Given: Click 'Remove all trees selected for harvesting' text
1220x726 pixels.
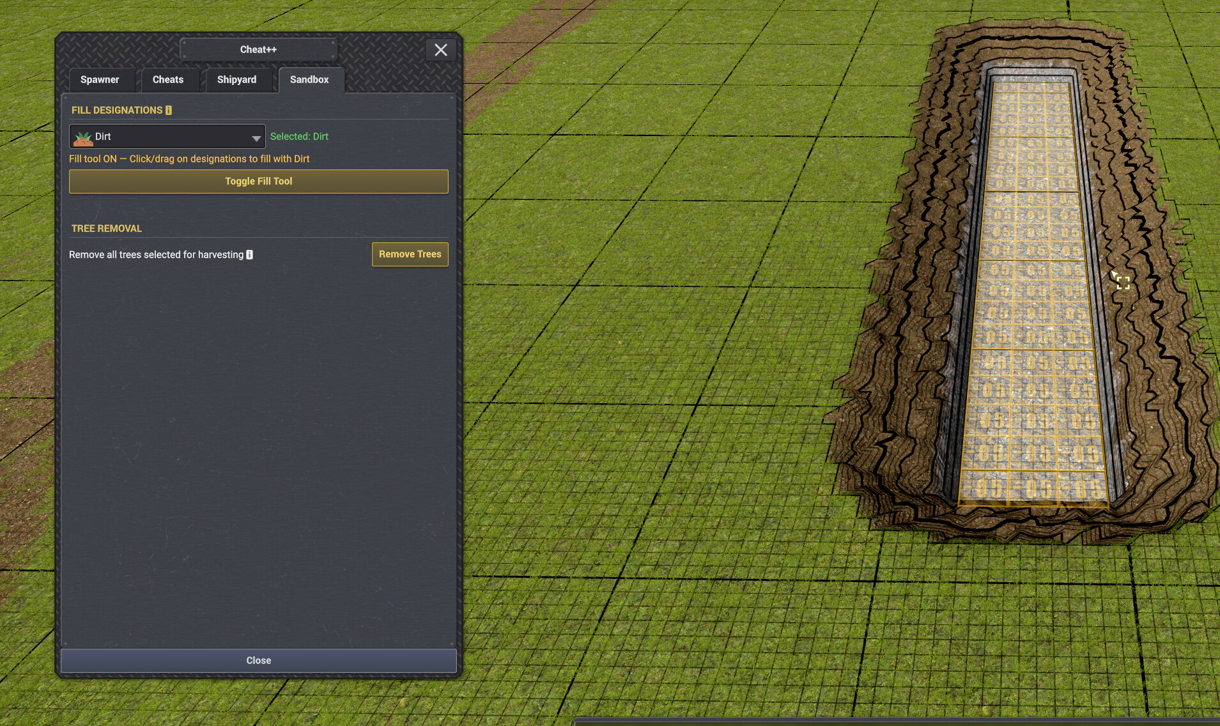Looking at the screenshot, I should [156, 255].
